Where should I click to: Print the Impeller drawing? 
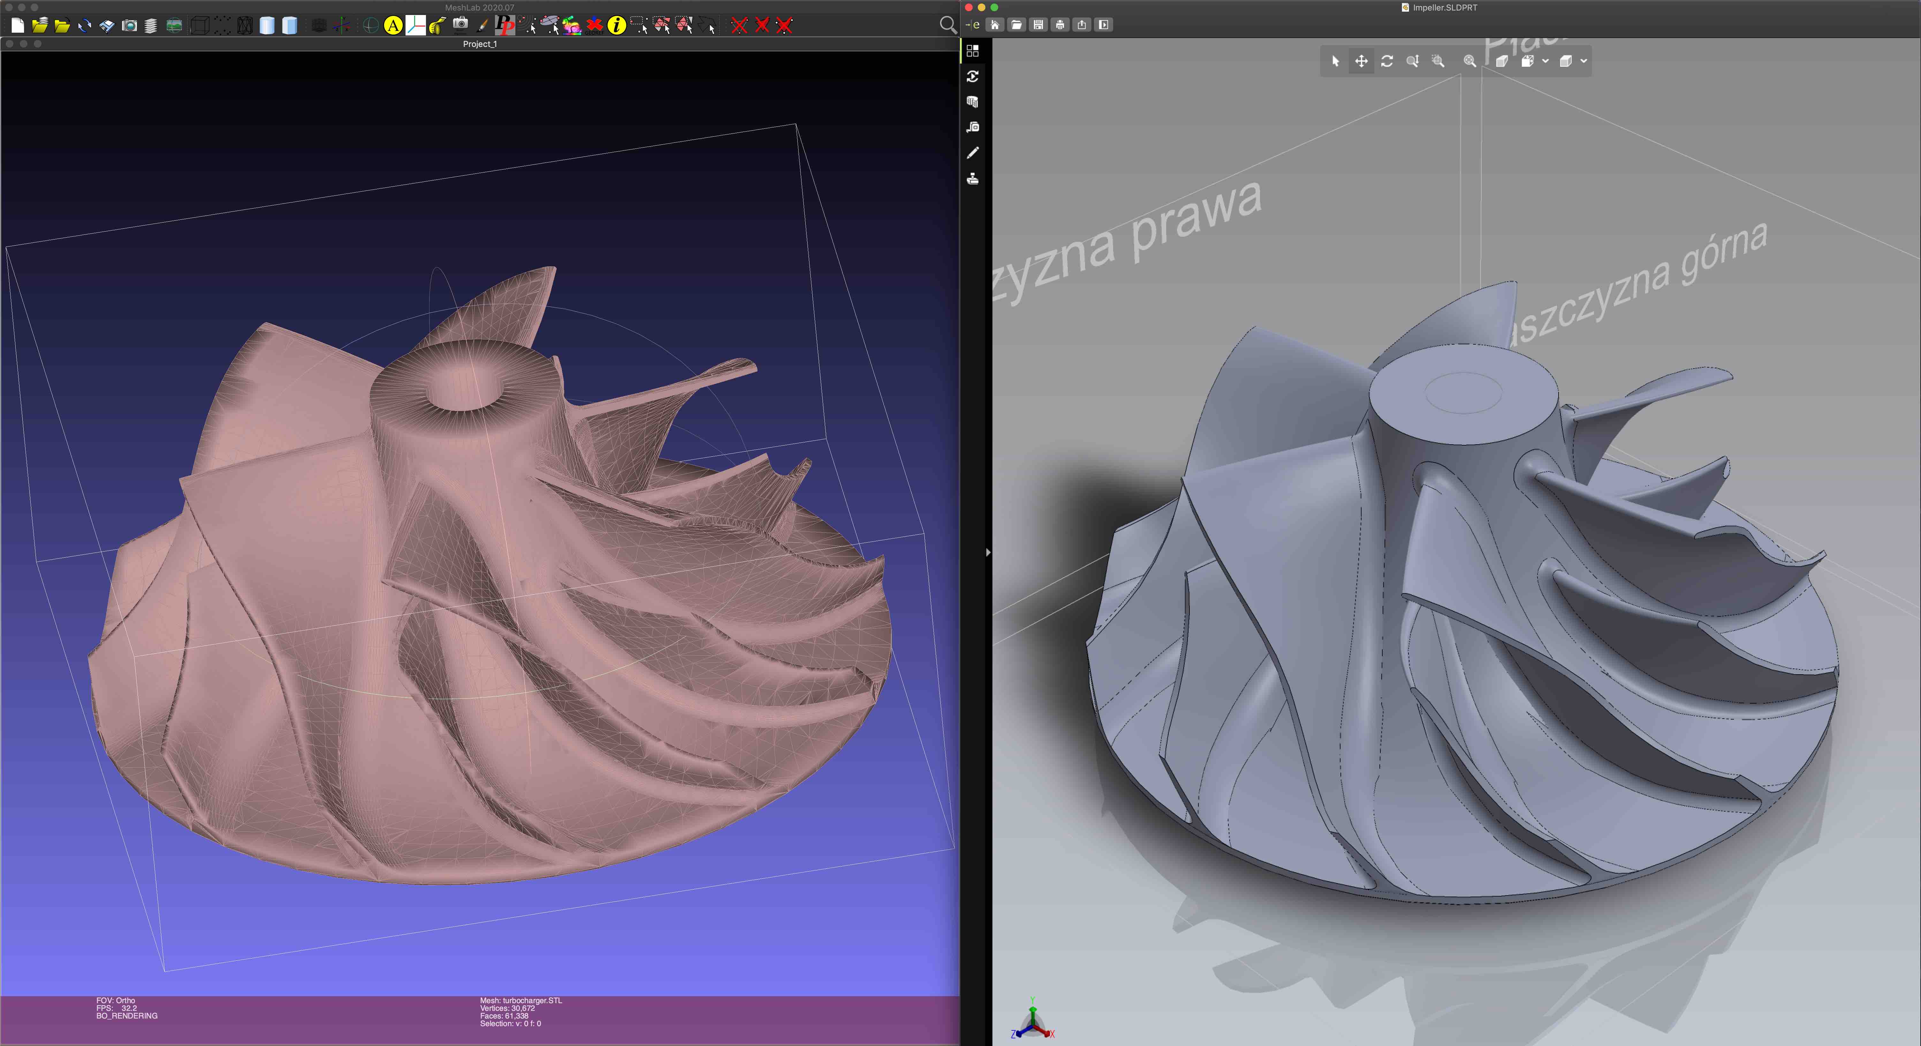click(1060, 25)
